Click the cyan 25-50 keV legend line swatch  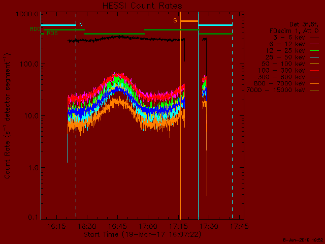coord(314,57)
